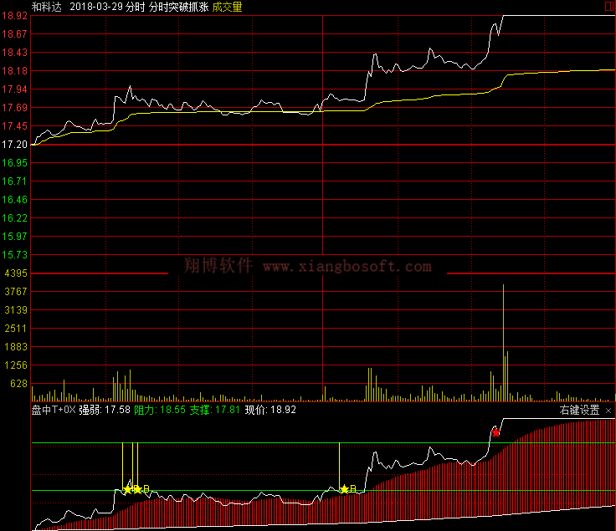Click the 盘中T+0X indicator title

[54, 410]
